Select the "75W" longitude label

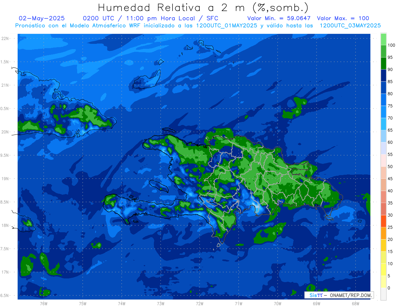[83, 304]
